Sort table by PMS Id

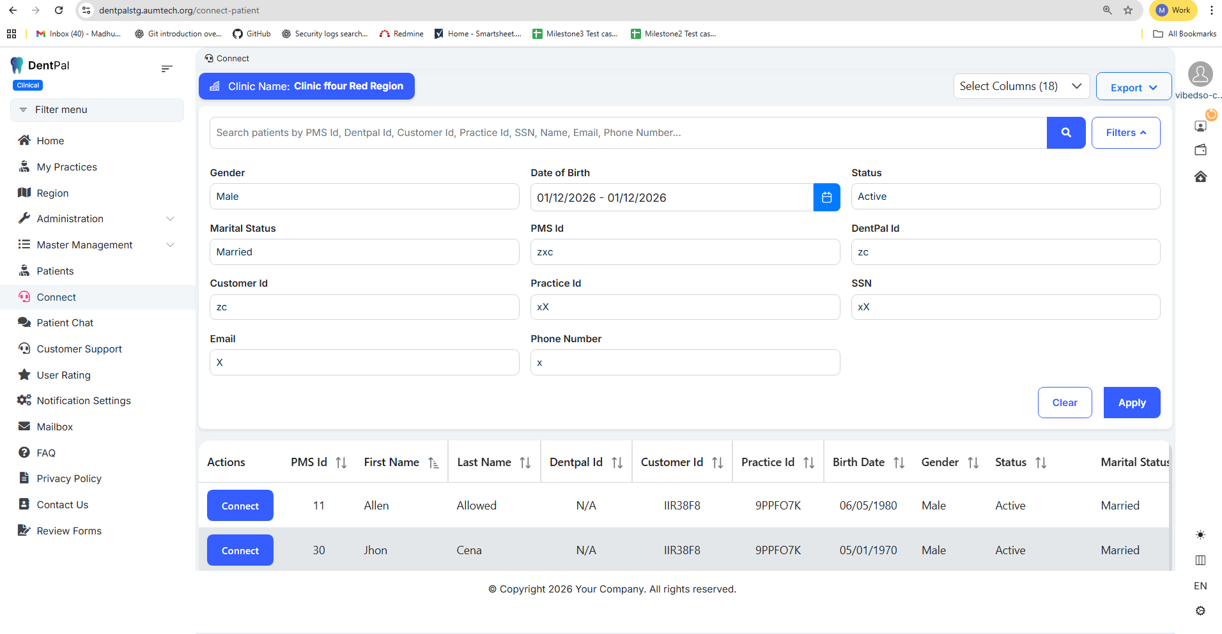pyautogui.click(x=341, y=463)
